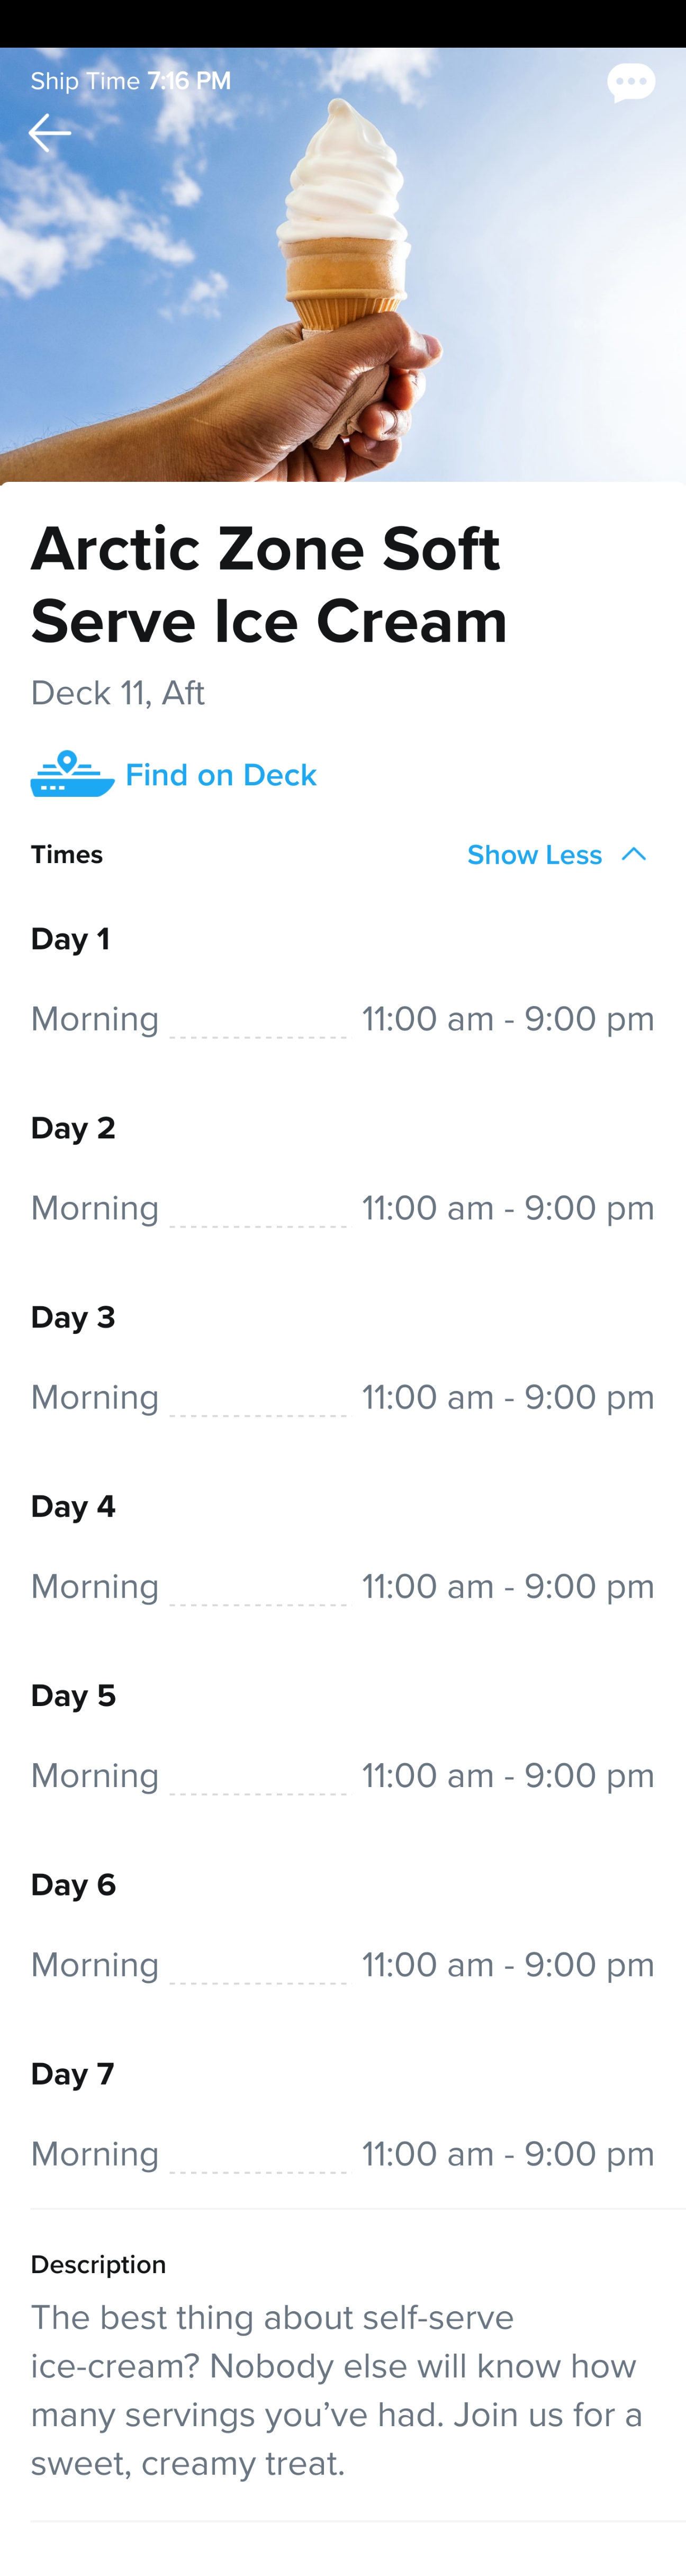Image resolution: width=686 pixels, height=2576 pixels.
Task: Tap the ship deck locator icon
Action: pyautogui.click(x=72, y=774)
